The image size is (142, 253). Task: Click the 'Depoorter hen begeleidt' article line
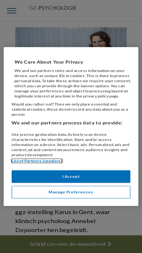tap(51, 230)
